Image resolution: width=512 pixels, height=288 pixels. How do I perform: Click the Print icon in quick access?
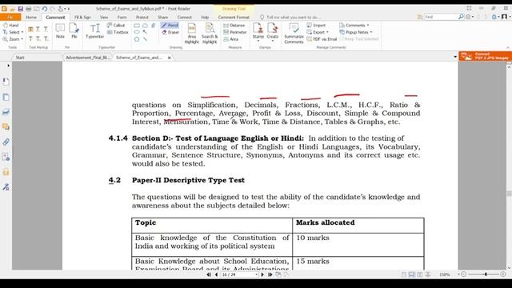coord(29,9)
